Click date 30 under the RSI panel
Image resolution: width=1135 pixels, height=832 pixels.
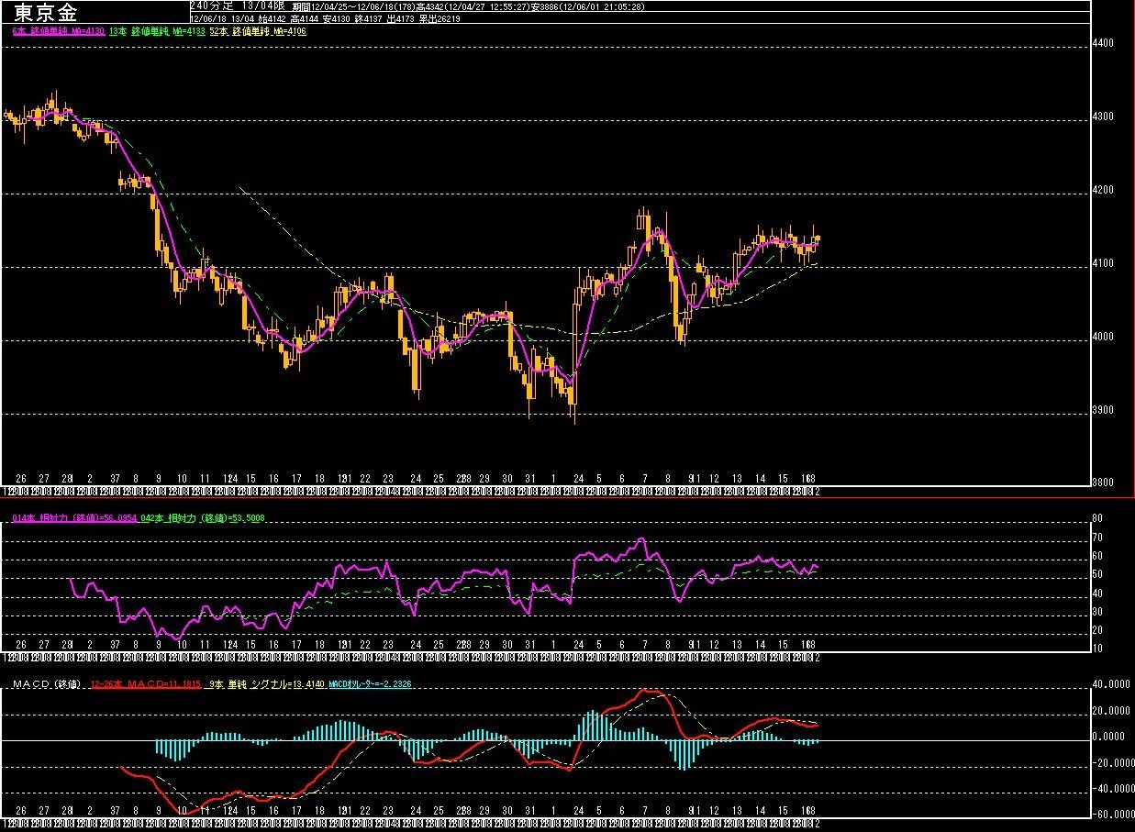507,647
